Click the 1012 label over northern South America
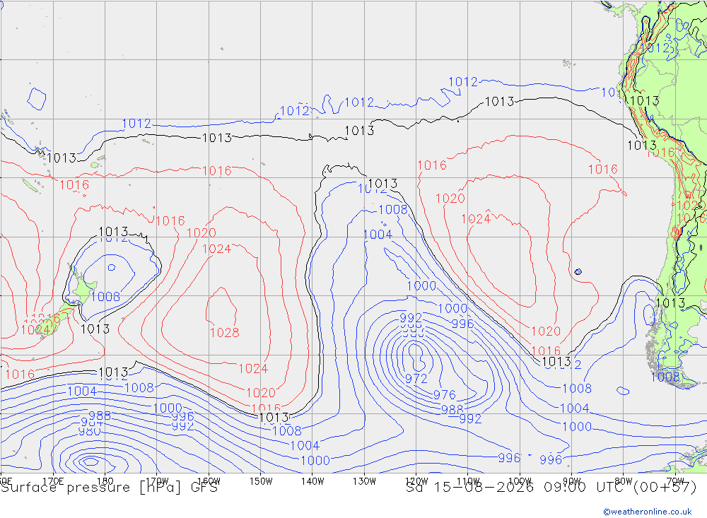707x518 pixels. pos(656,48)
